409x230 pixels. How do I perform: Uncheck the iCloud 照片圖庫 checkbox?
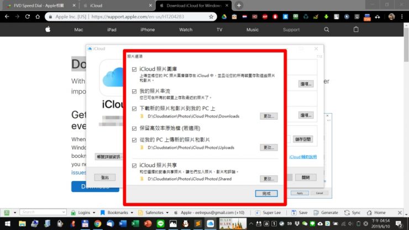[134, 69]
